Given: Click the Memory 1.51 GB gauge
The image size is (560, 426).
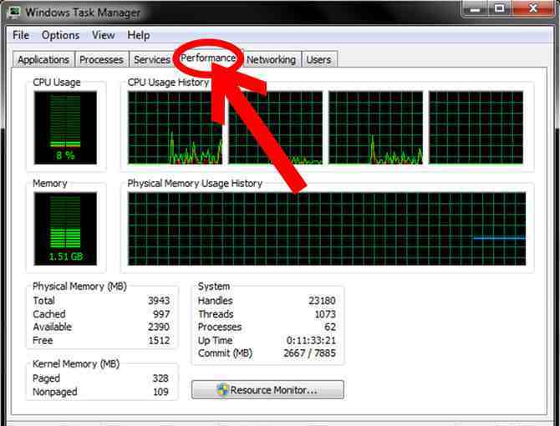Looking at the screenshot, I should [65, 229].
